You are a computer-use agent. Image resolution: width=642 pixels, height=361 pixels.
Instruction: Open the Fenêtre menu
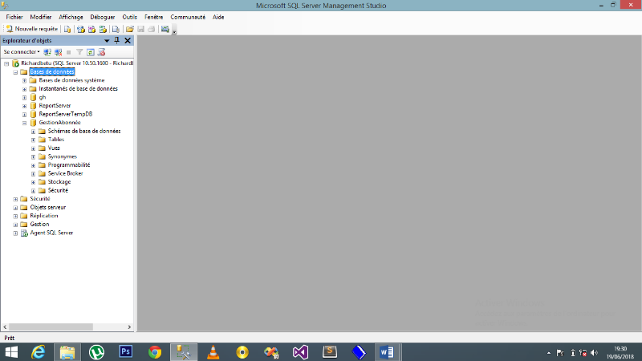click(153, 17)
